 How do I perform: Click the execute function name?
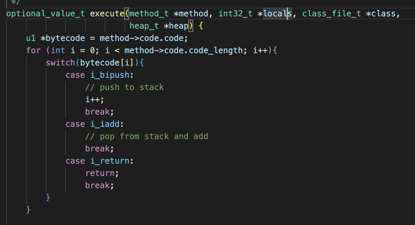108,14
